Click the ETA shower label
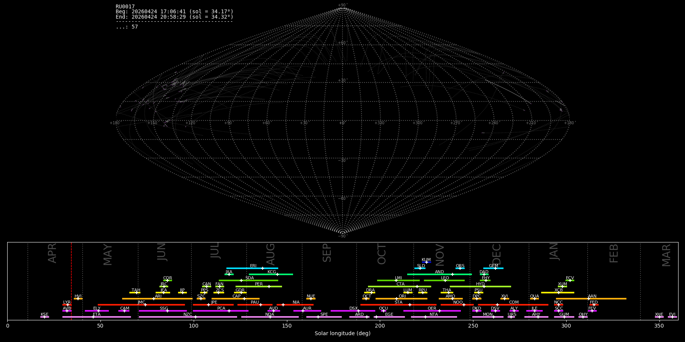The image size is (685, 342). [97, 314]
